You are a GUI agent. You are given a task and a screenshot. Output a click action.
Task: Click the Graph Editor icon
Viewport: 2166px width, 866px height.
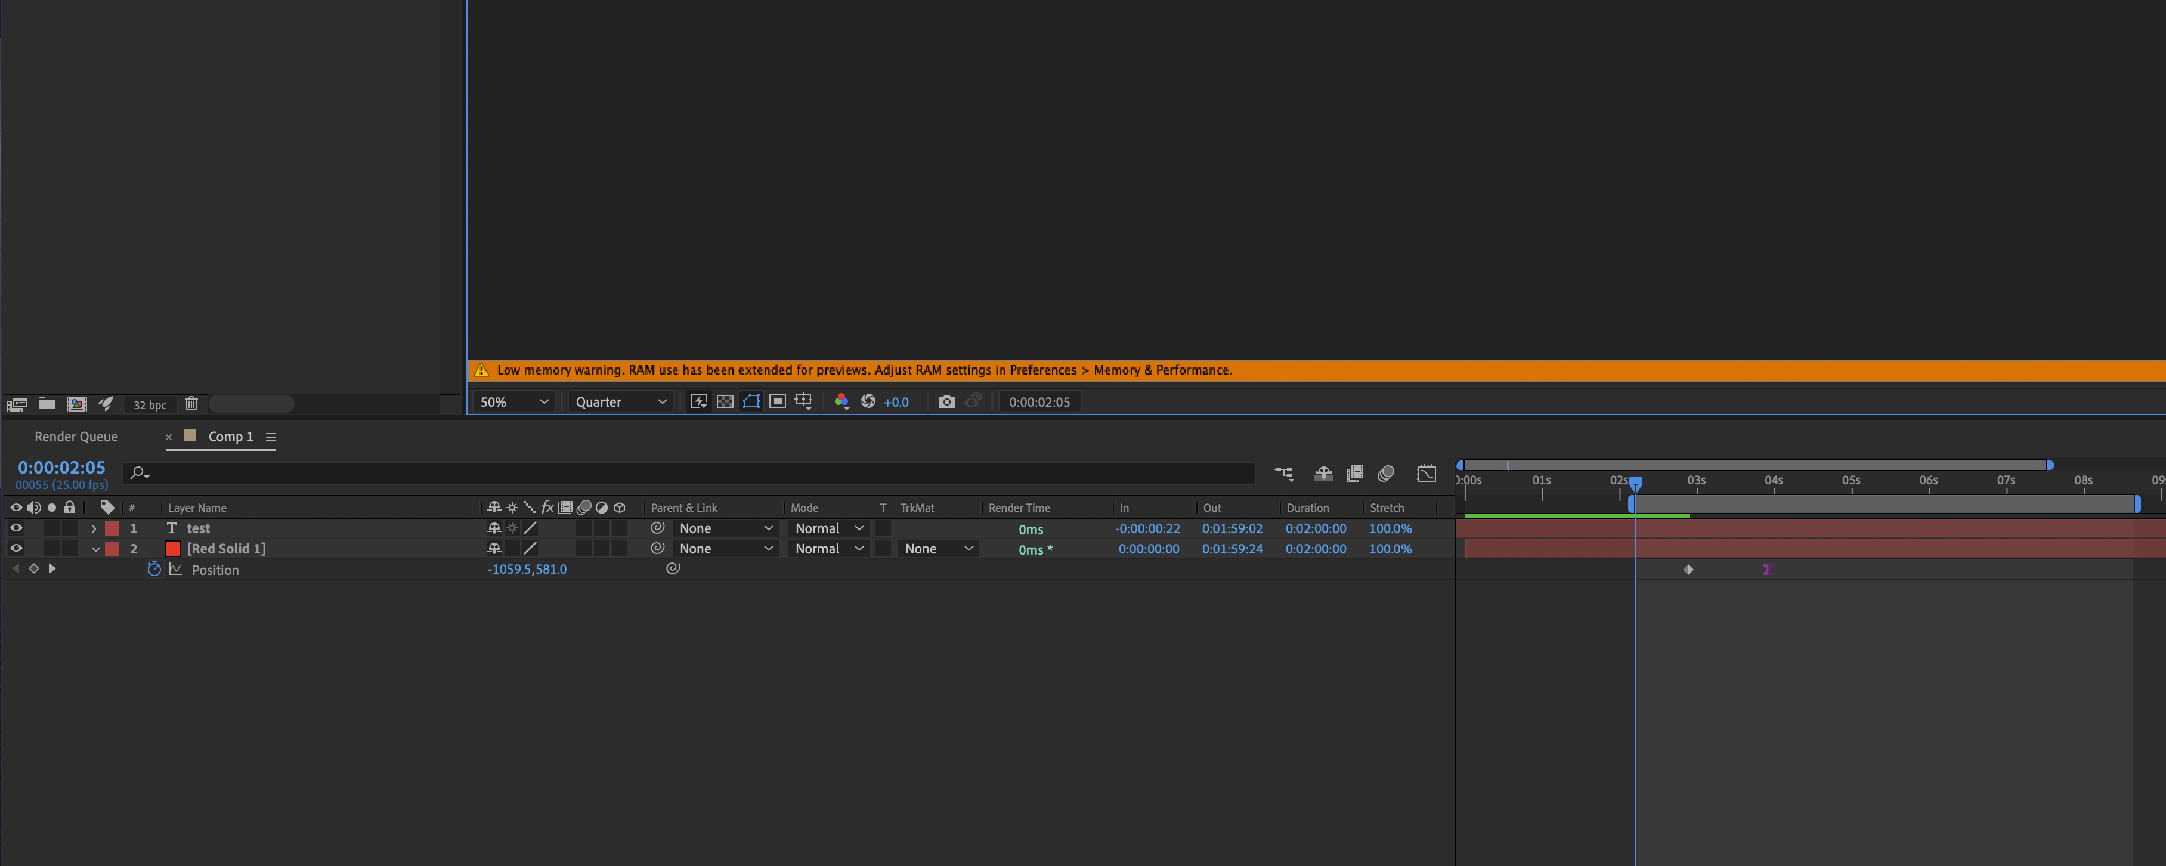[x=1427, y=474]
